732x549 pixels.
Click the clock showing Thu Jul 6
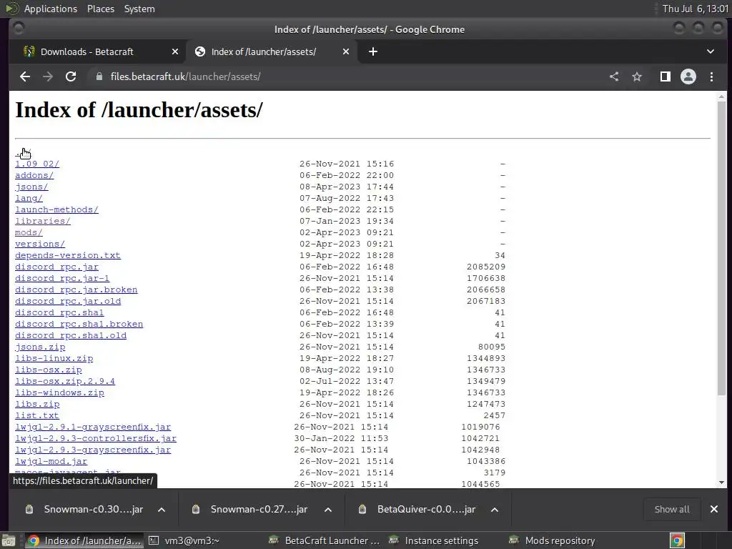(695, 9)
